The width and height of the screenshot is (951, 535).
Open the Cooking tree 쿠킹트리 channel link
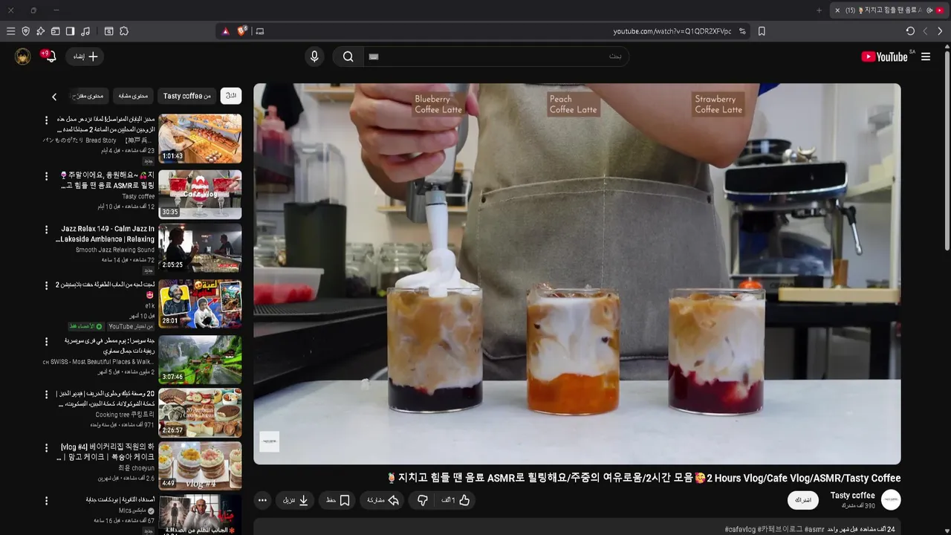(x=125, y=415)
